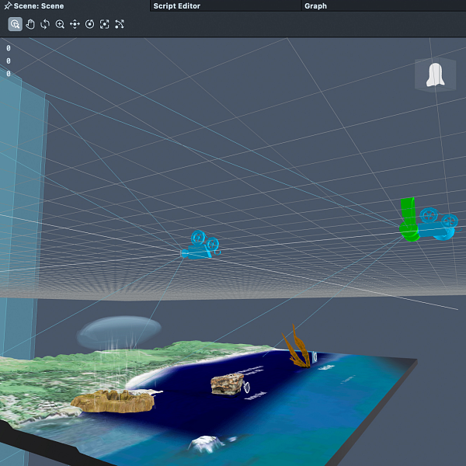Pick the magnifier zoom tool
This screenshot has width=466, height=466.
tap(60, 24)
